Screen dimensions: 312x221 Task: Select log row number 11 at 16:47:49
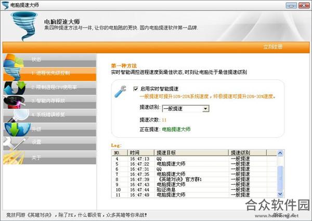pos(194,195)
